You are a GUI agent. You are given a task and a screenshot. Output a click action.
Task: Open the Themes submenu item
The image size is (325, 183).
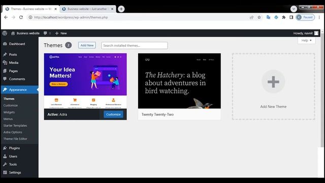click(x=9, y=99)
